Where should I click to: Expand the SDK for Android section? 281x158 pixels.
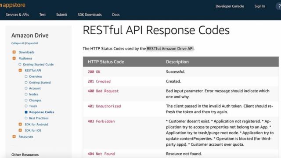[x=20, y=124]
